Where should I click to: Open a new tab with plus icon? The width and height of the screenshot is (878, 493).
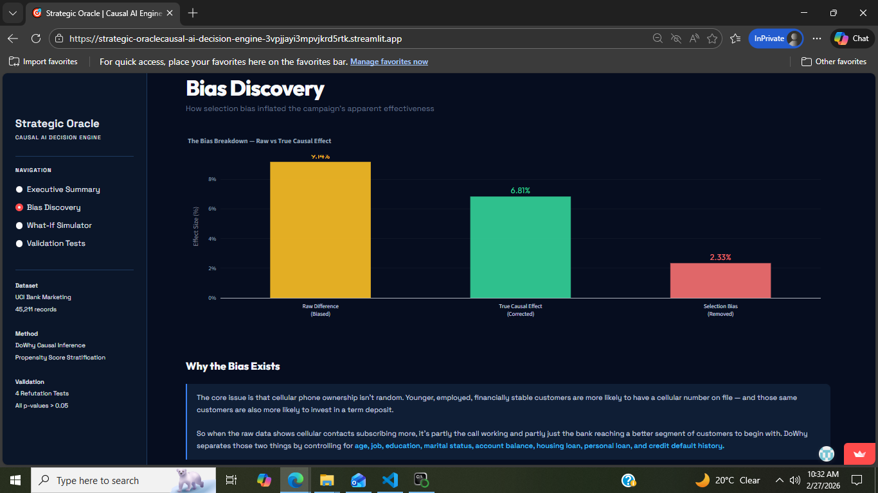pos(193,13)
